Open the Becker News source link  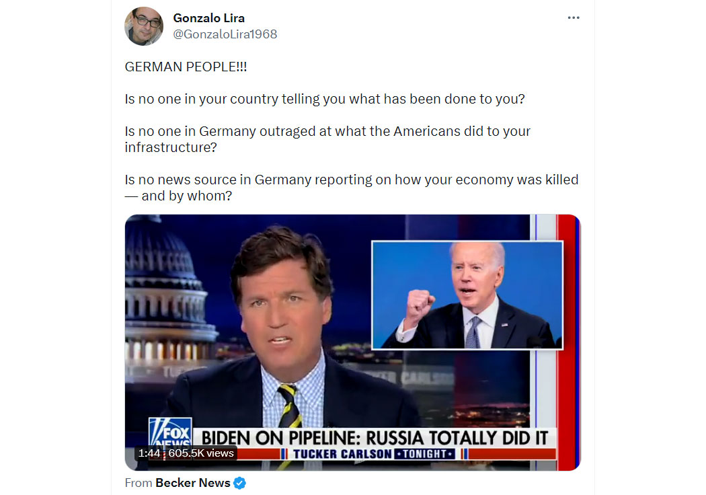(x=193, y=483)
